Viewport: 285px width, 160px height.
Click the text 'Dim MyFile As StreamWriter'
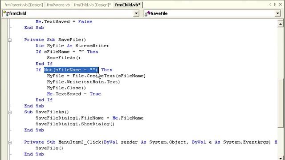point(72,46)
